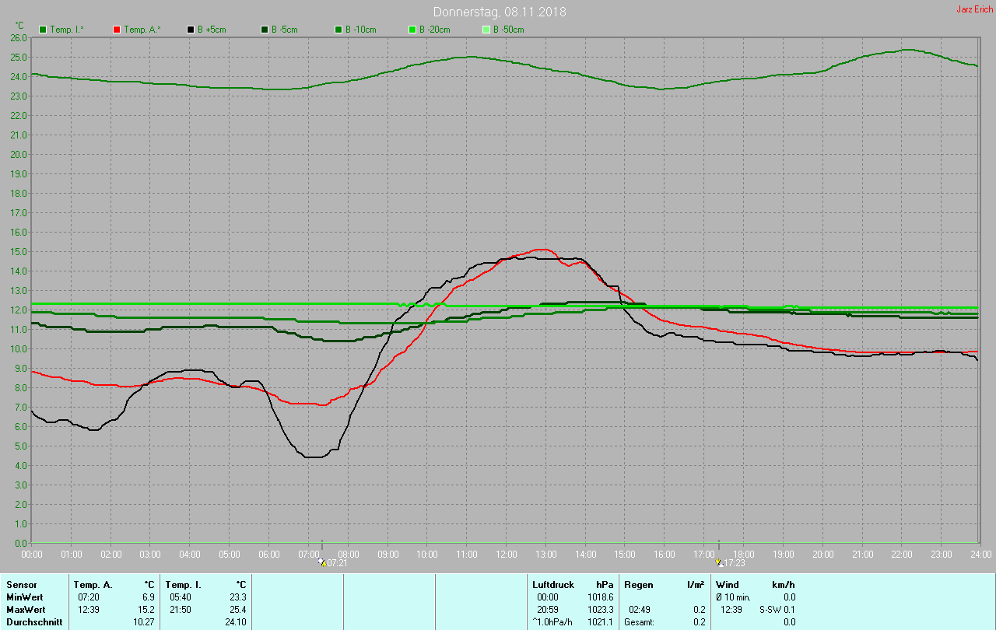
Task: Click the "Regen" column header
Action: pyautogui.click(x=639, y=584)
